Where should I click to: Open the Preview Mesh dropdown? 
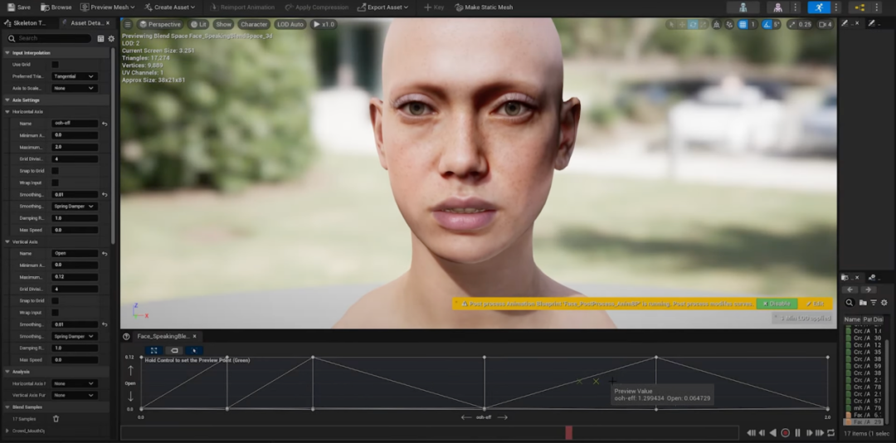coord(108,7)
